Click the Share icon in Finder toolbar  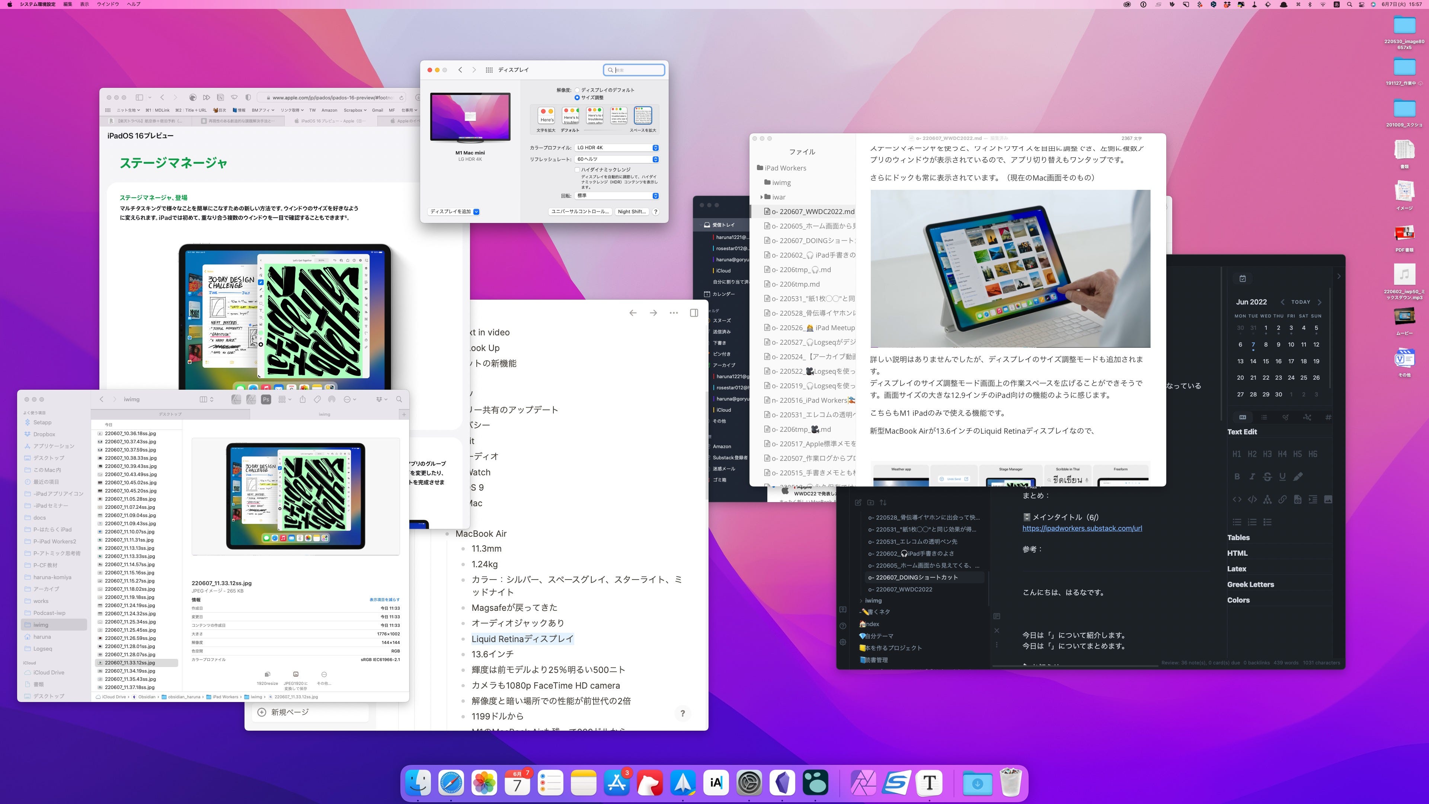(302, 399)
